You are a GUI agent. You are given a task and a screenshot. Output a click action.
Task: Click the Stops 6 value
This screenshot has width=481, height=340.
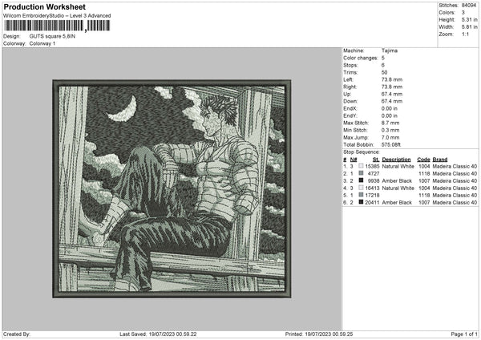click(x=383, y=66)
